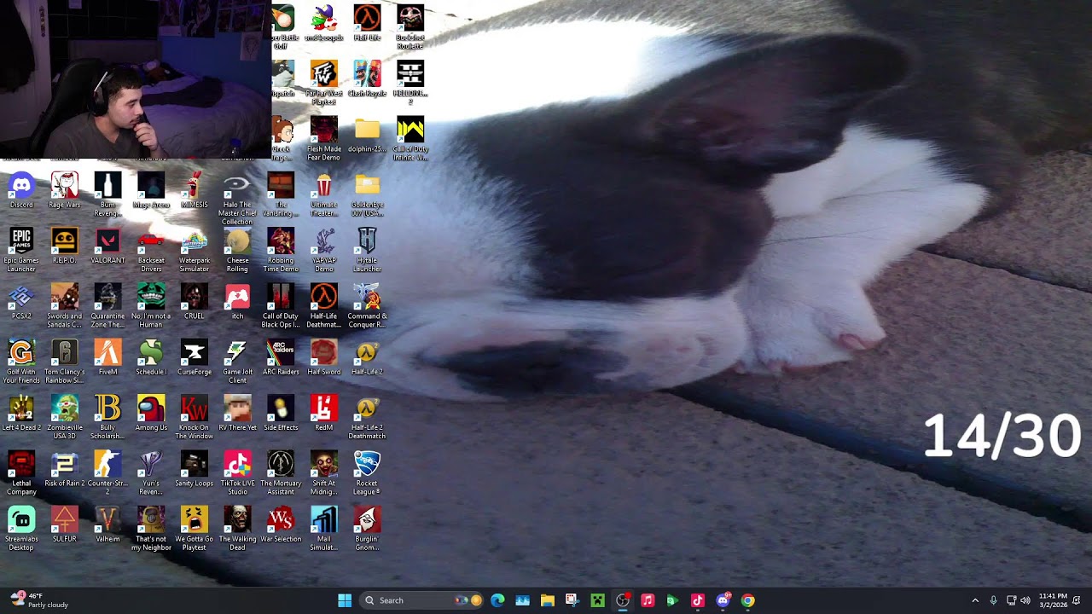This screenshot has height=614, width=1092.
Task: Open the Game Jolt Client icon
Action: [237, 361]
